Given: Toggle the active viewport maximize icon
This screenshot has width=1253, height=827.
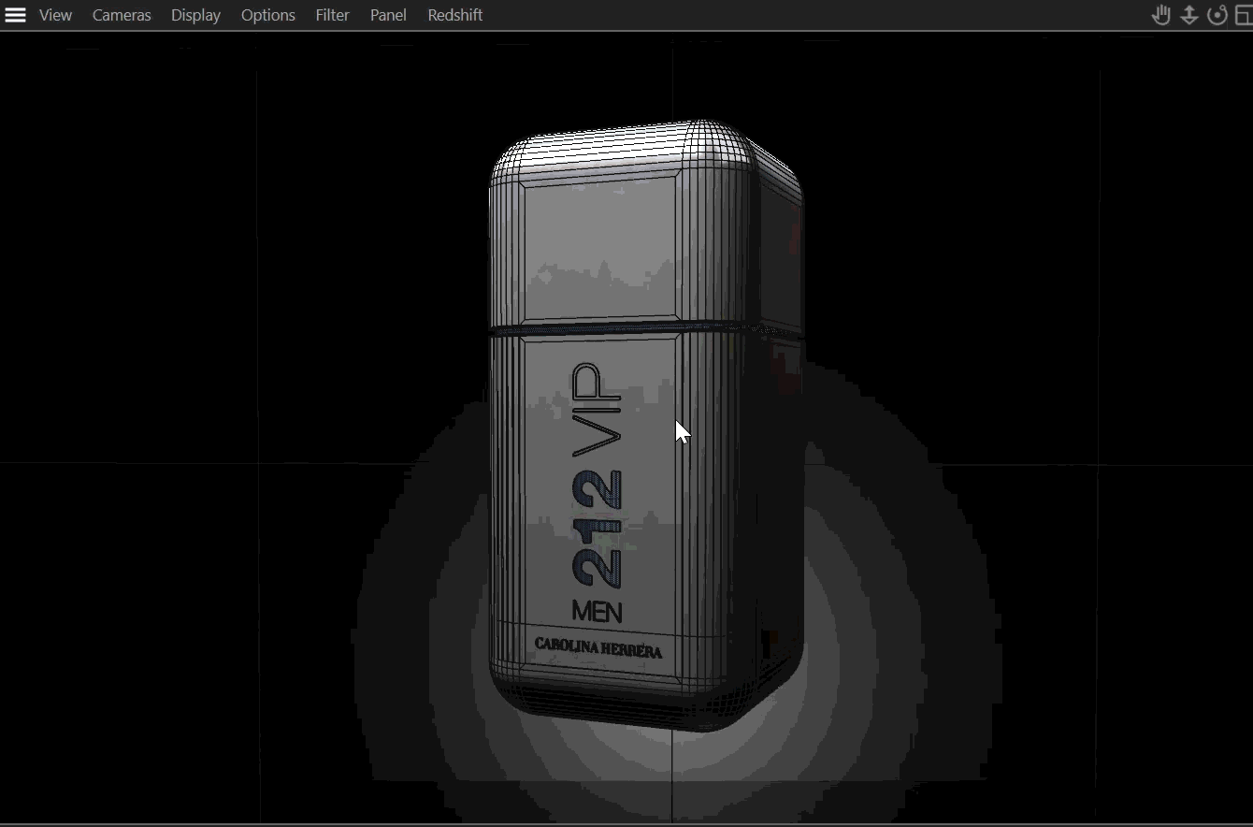Looking at the screenshot, I should (1245, 15).
